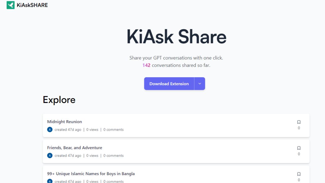Viewport: 325px width, 183px height.
Task: Click the KiAsk bird logo icon
Action: (x=11, y=5)
